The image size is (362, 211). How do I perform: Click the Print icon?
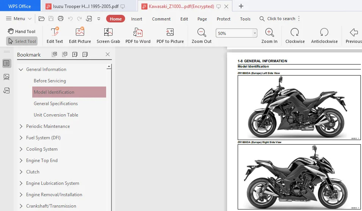61,19
